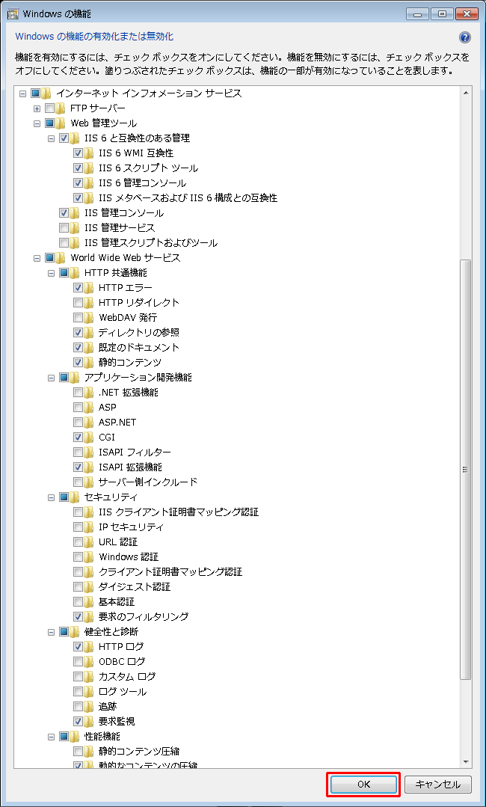The width and height of the screenshot is (486, 807).
Task: Click the folder icon beside ODBC ログ
Action: click(89, 661)
